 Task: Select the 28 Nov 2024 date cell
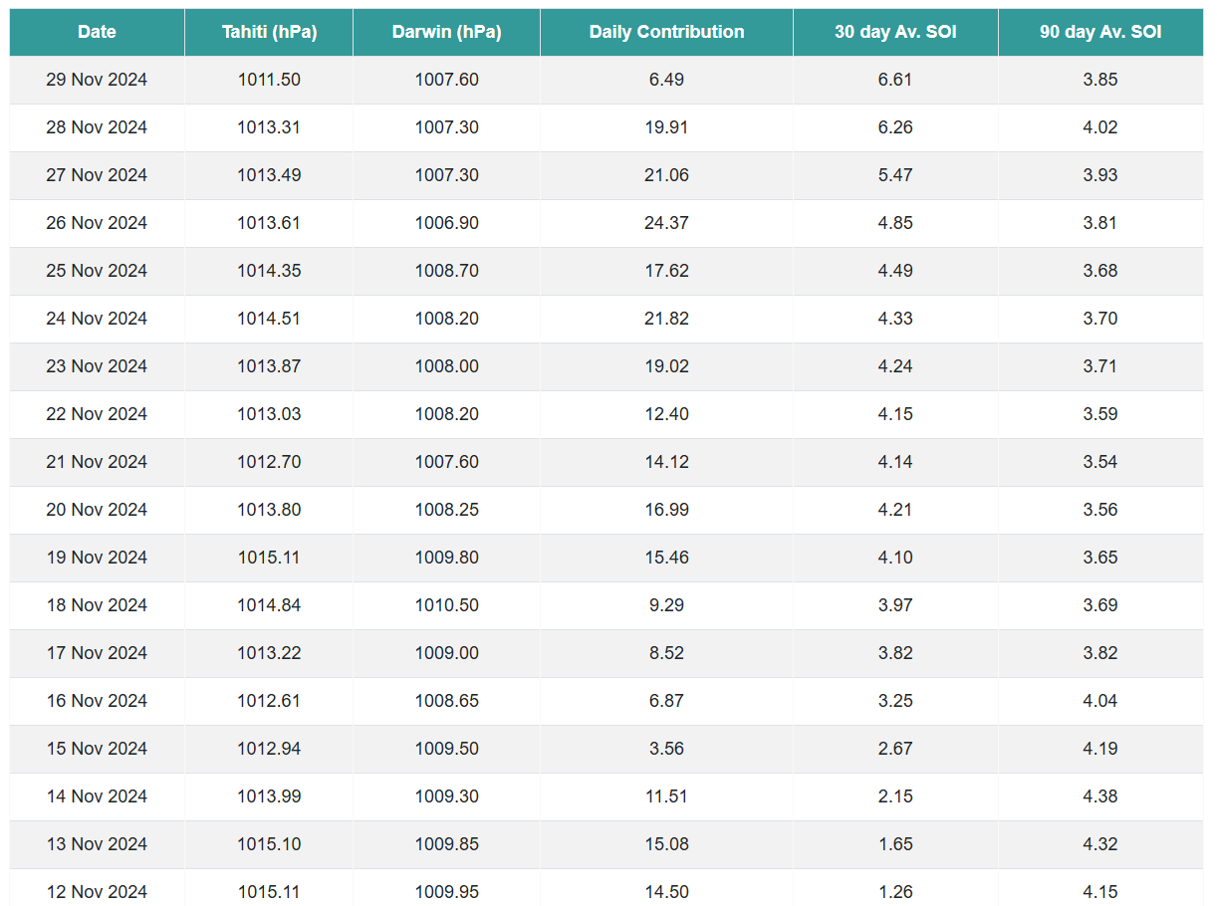pos(97,127)
